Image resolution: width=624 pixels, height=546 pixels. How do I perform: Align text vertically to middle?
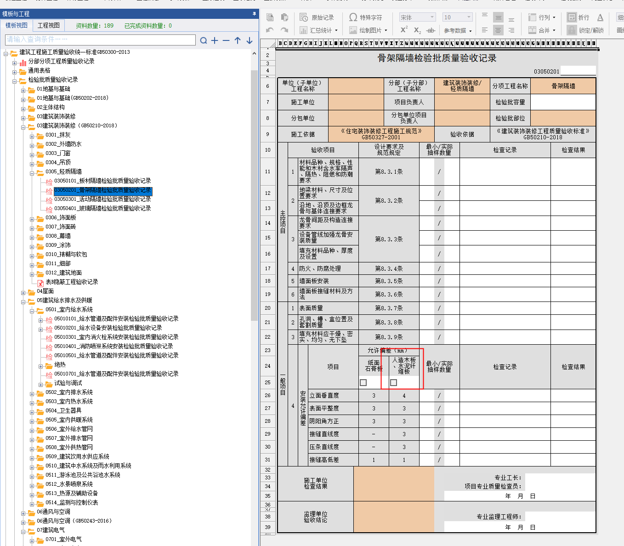point(498,17)
